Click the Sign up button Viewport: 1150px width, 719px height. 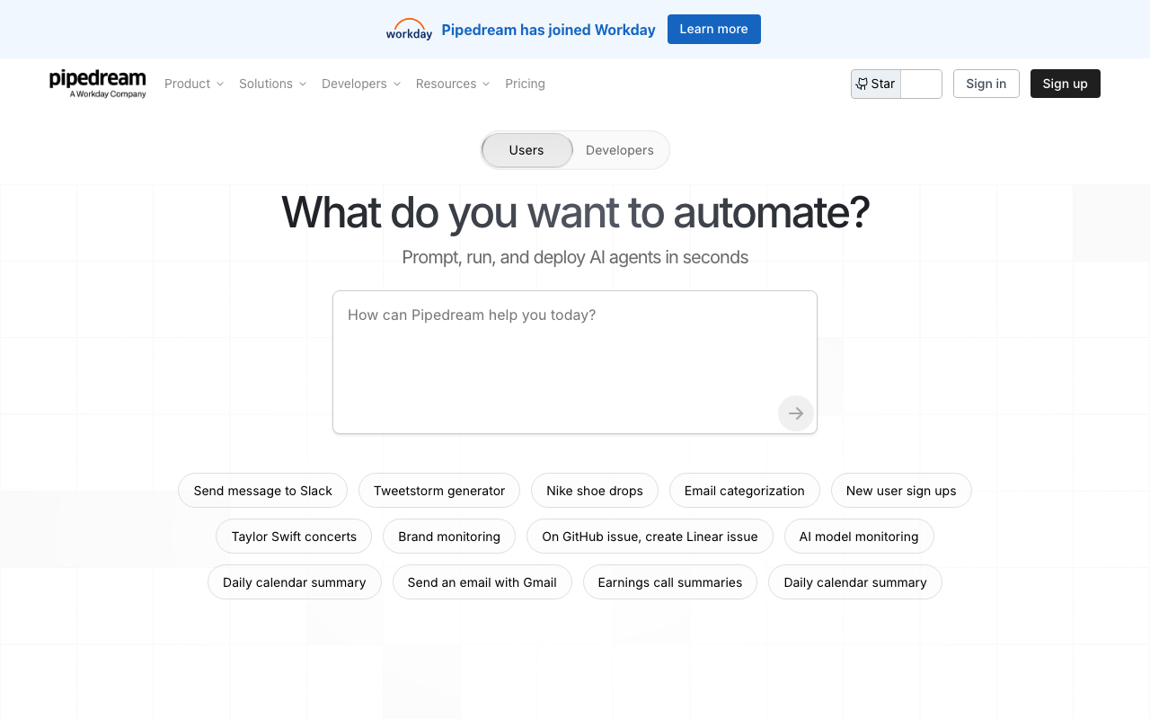pyautogui.click(x=1066, y=84)
